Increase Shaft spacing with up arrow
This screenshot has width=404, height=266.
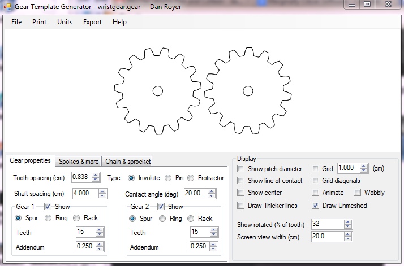click(102, 191)
